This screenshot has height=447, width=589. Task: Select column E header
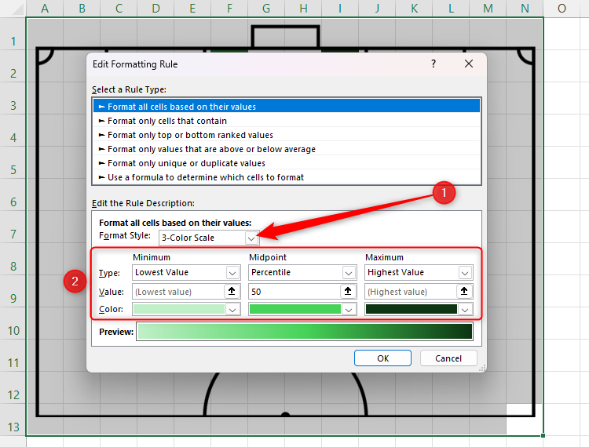click(x=192, y=9)
